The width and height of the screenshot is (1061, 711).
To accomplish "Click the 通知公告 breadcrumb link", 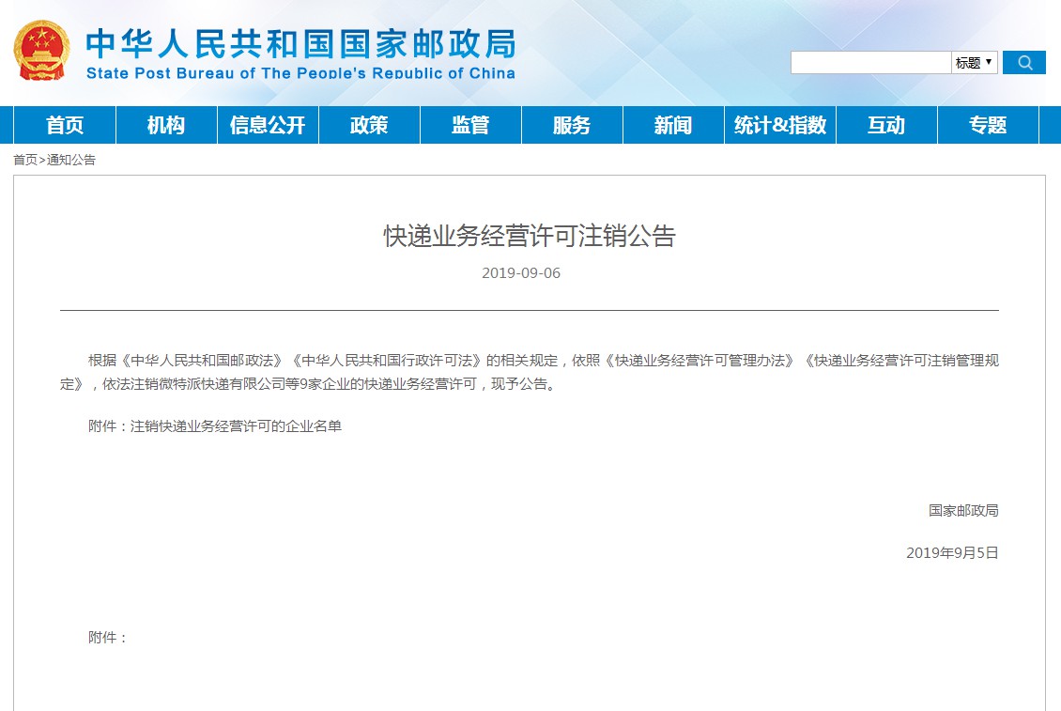I will (x=71, y=160).
